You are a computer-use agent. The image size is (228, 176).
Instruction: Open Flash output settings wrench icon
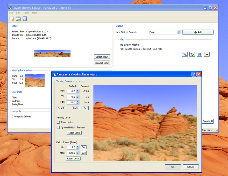coord(185,54)
